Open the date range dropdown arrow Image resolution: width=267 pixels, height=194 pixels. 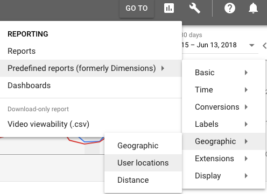(x=252, y=45)
